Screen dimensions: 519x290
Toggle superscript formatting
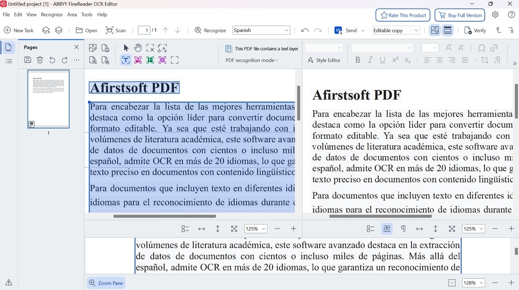pyautogui.click(x=395, y=60)
